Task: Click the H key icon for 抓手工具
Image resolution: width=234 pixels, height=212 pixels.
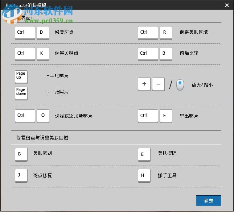Action: (144, 175)
